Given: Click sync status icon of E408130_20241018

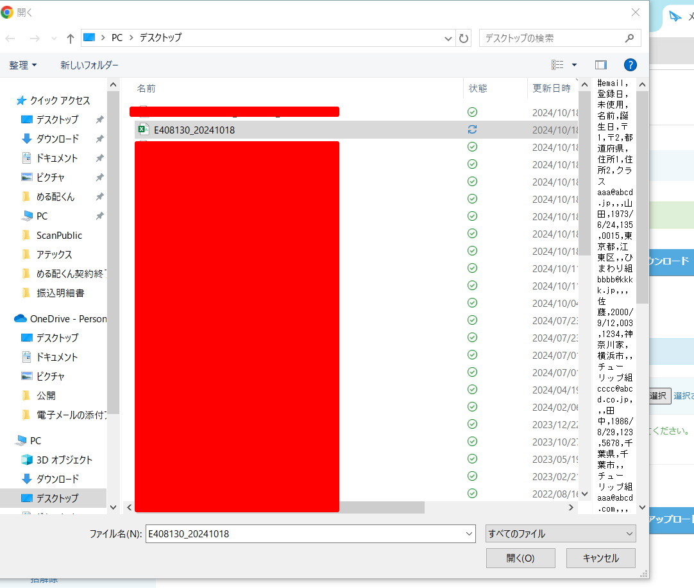Looking at the screenshot, I should click(x=472, y=130).
